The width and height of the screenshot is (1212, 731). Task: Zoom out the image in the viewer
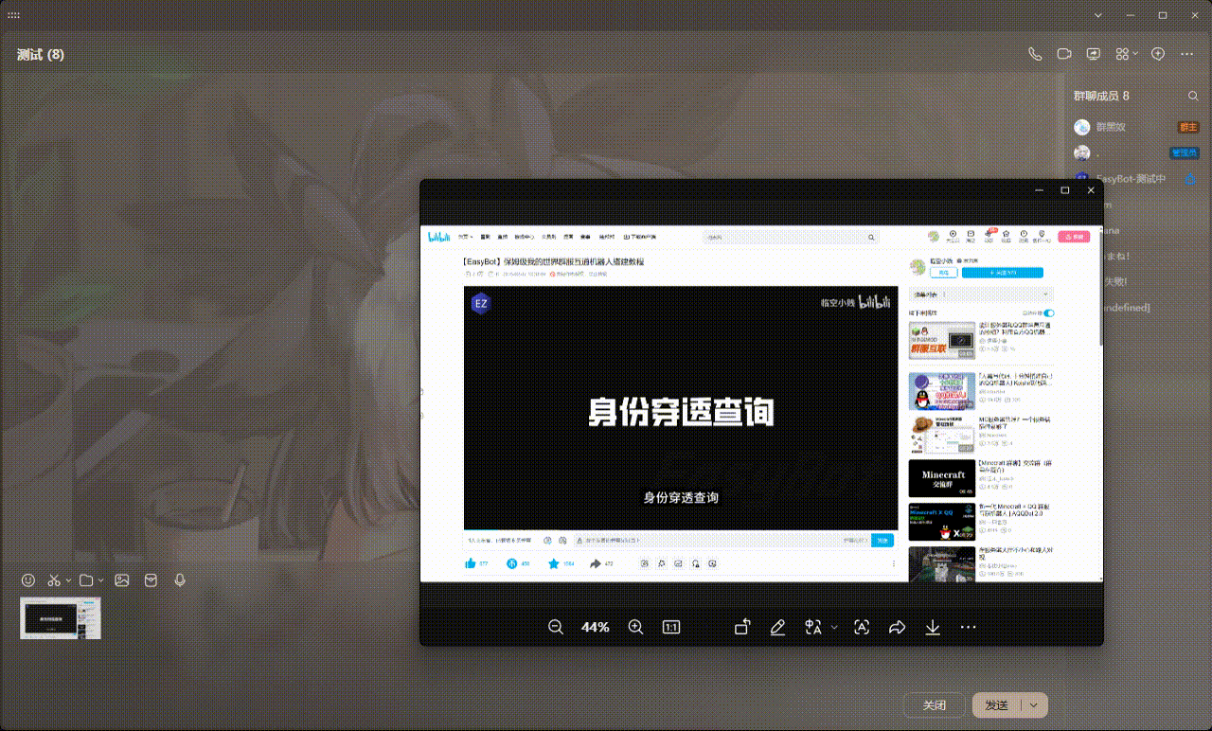click(556, 627)
